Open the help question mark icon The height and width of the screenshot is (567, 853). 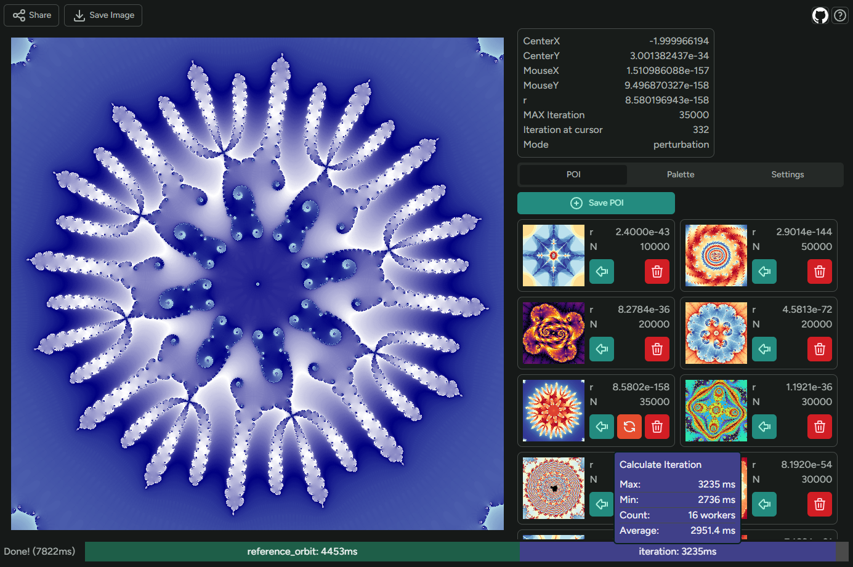[x=840, y=15]
